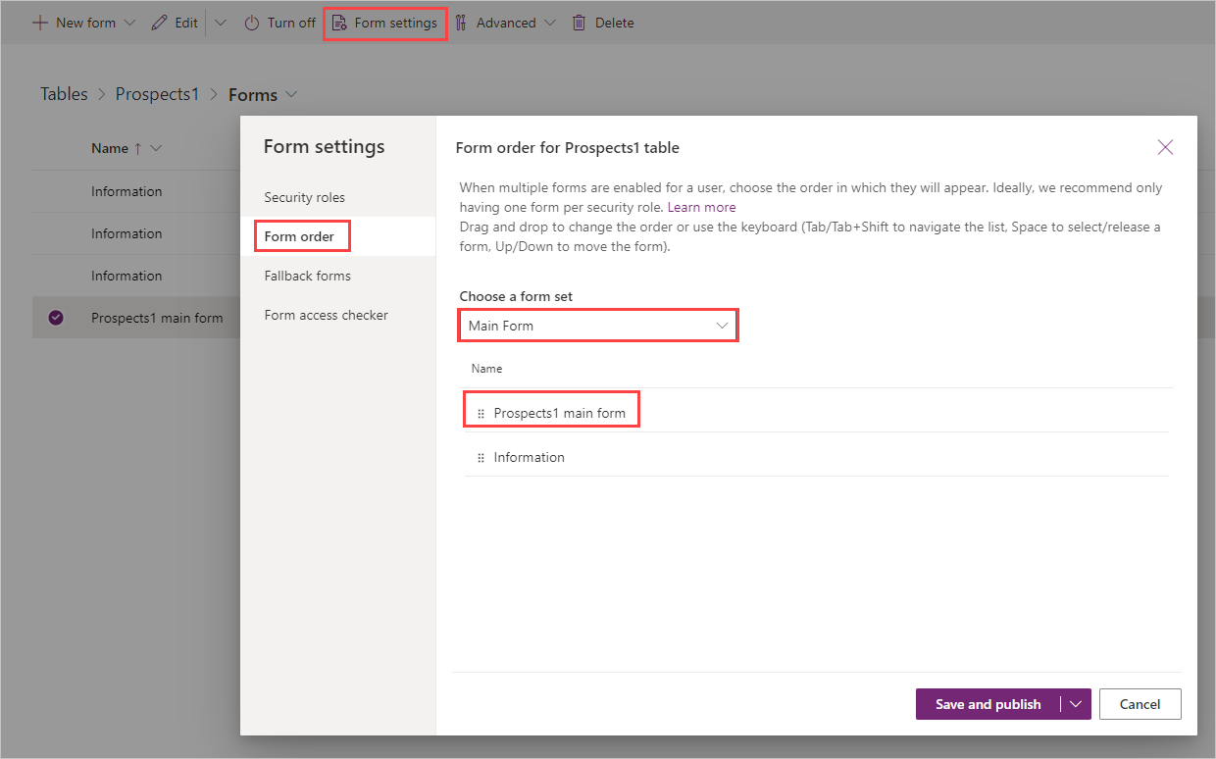
Task: Click the Name header in the dialog list
Action: pos(486,369)
